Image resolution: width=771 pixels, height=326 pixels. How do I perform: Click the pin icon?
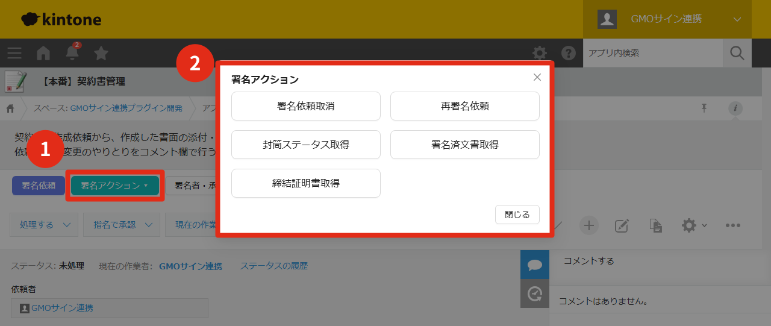click(704, 108)
